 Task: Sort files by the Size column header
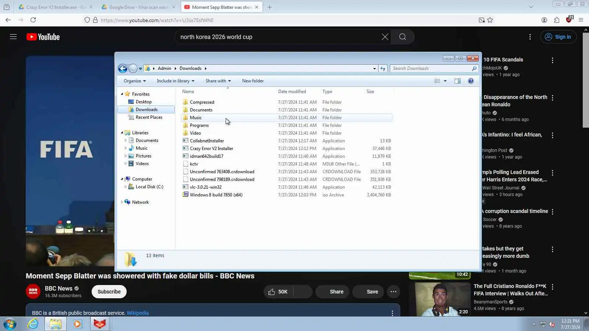pyautogui.click(x=379, y=92)
